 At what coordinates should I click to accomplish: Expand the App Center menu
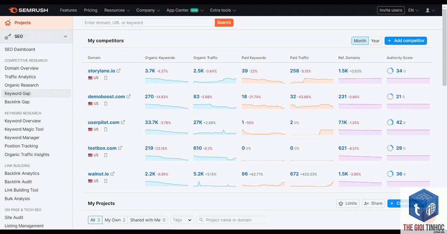point(185,10)
